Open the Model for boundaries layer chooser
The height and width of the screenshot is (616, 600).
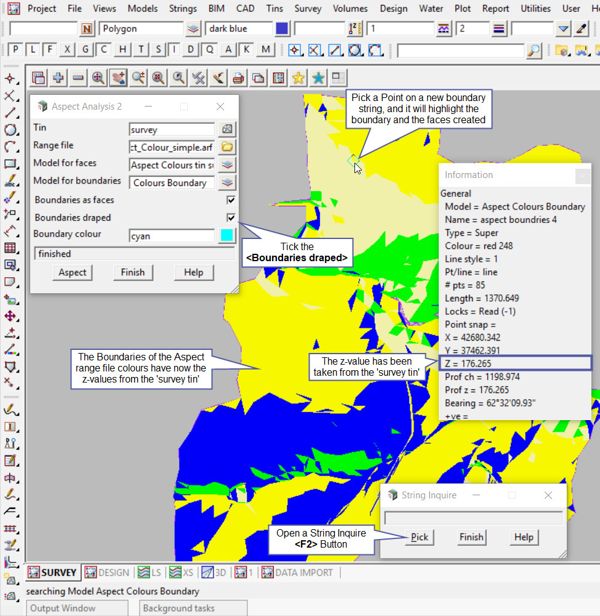[228, 182]
